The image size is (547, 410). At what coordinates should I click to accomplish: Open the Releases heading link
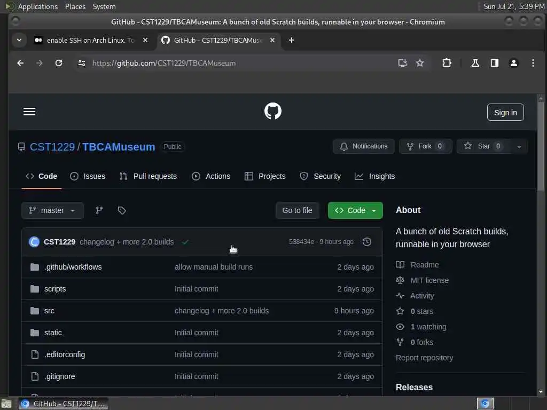(414, 388)
